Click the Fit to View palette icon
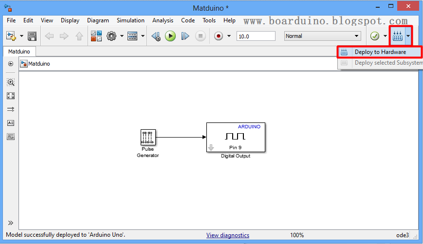 (11, 96)
